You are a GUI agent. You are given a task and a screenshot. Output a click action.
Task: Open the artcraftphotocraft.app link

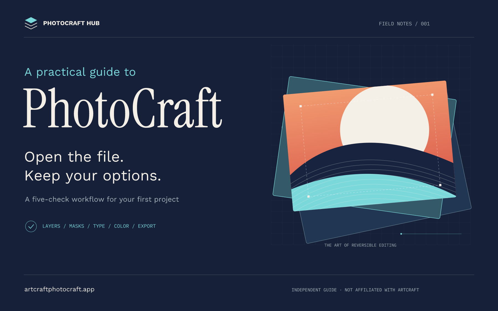pyautogui.click(x=59, y=289)
